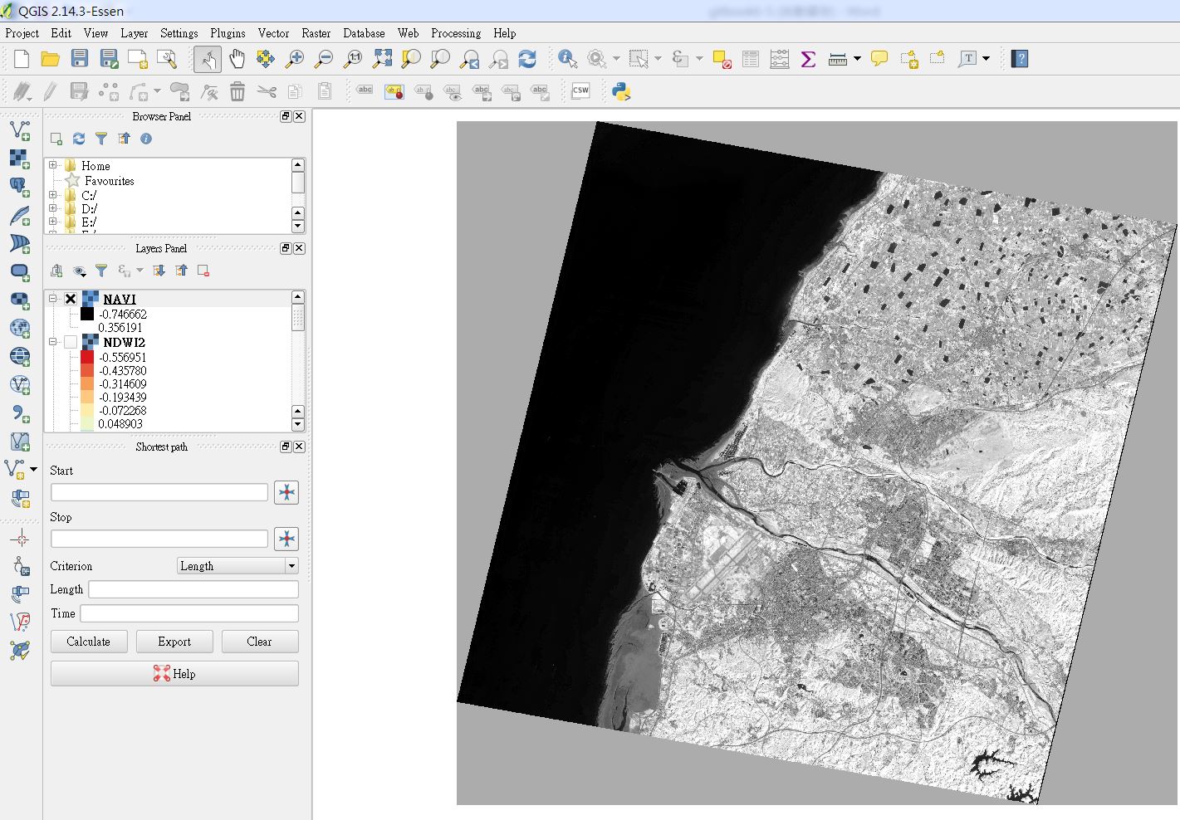Select the Pan Map hand tool
Viewport: 1180px width, 820px height.
coord(237,59)
